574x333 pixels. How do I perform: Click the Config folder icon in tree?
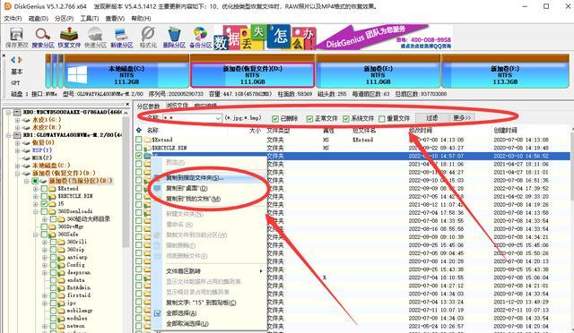(x=62, y=265)
